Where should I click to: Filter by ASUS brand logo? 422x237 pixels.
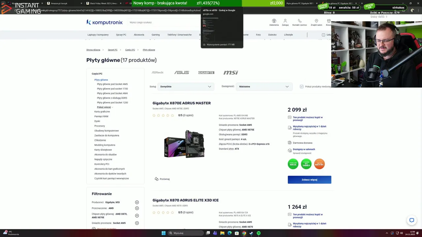click(x=182, y=72)
